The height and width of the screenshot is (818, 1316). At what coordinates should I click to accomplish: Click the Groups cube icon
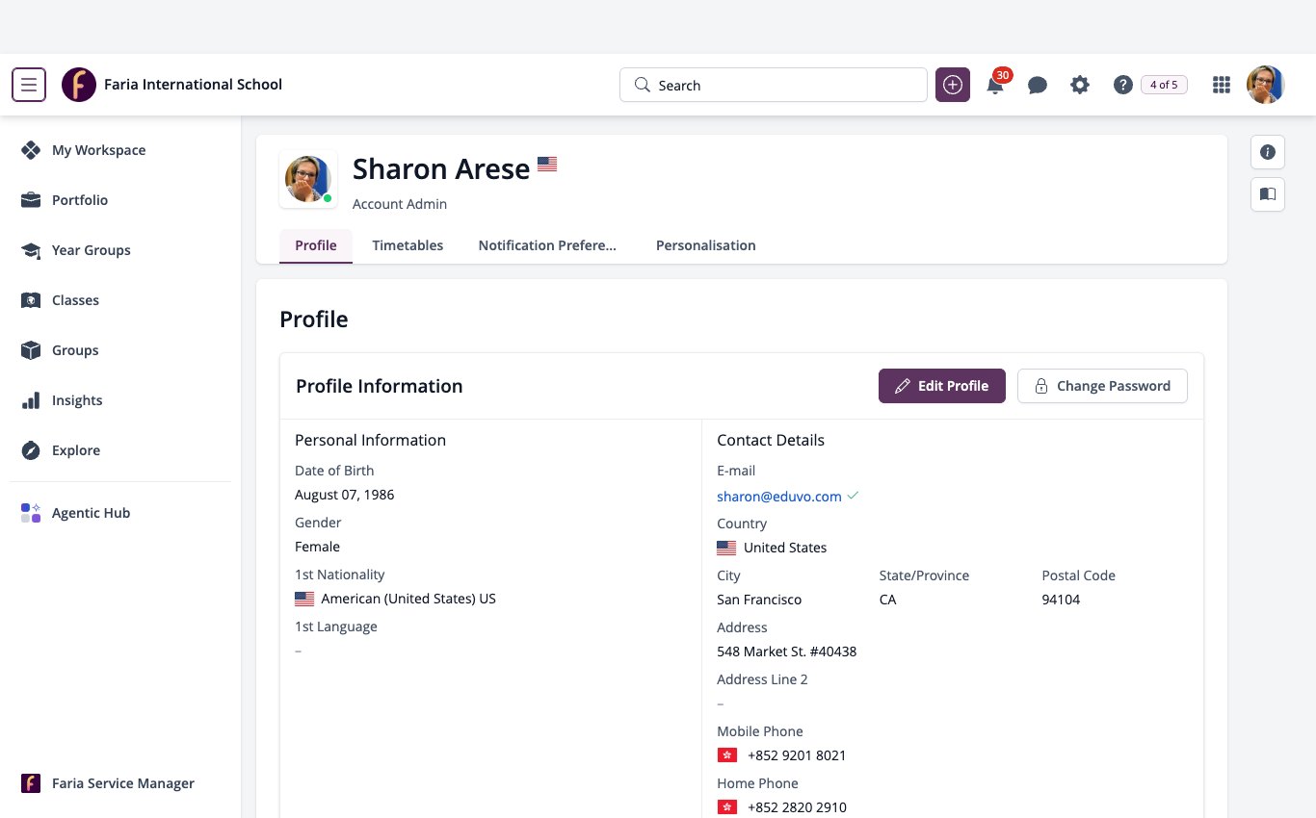click(31, 350)
